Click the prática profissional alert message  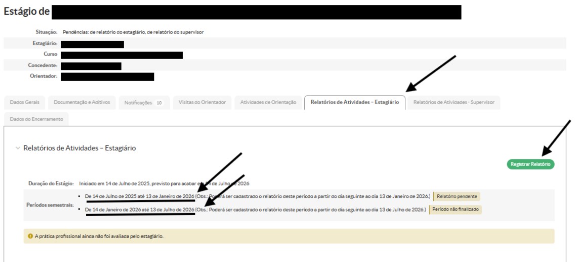99,236
